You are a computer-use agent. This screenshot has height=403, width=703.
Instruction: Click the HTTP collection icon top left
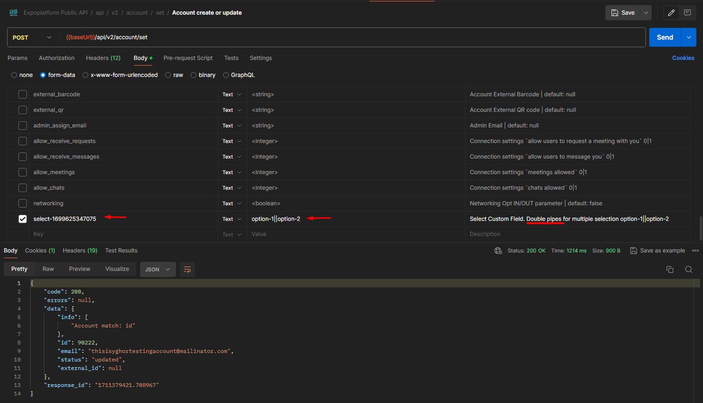pos(14,12)
